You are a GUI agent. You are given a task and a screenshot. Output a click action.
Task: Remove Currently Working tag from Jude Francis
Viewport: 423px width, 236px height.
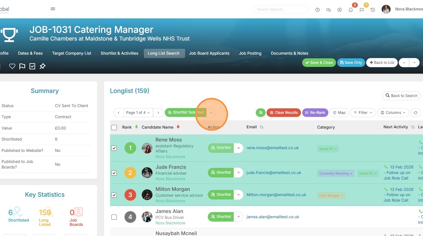coord(351,174)
